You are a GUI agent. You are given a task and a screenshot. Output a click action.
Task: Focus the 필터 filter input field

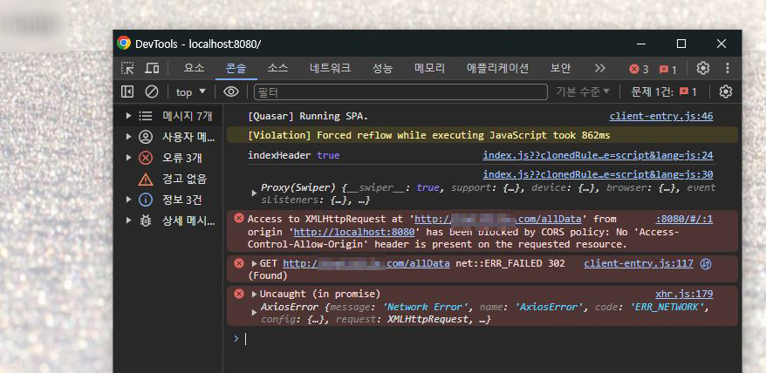400,92
